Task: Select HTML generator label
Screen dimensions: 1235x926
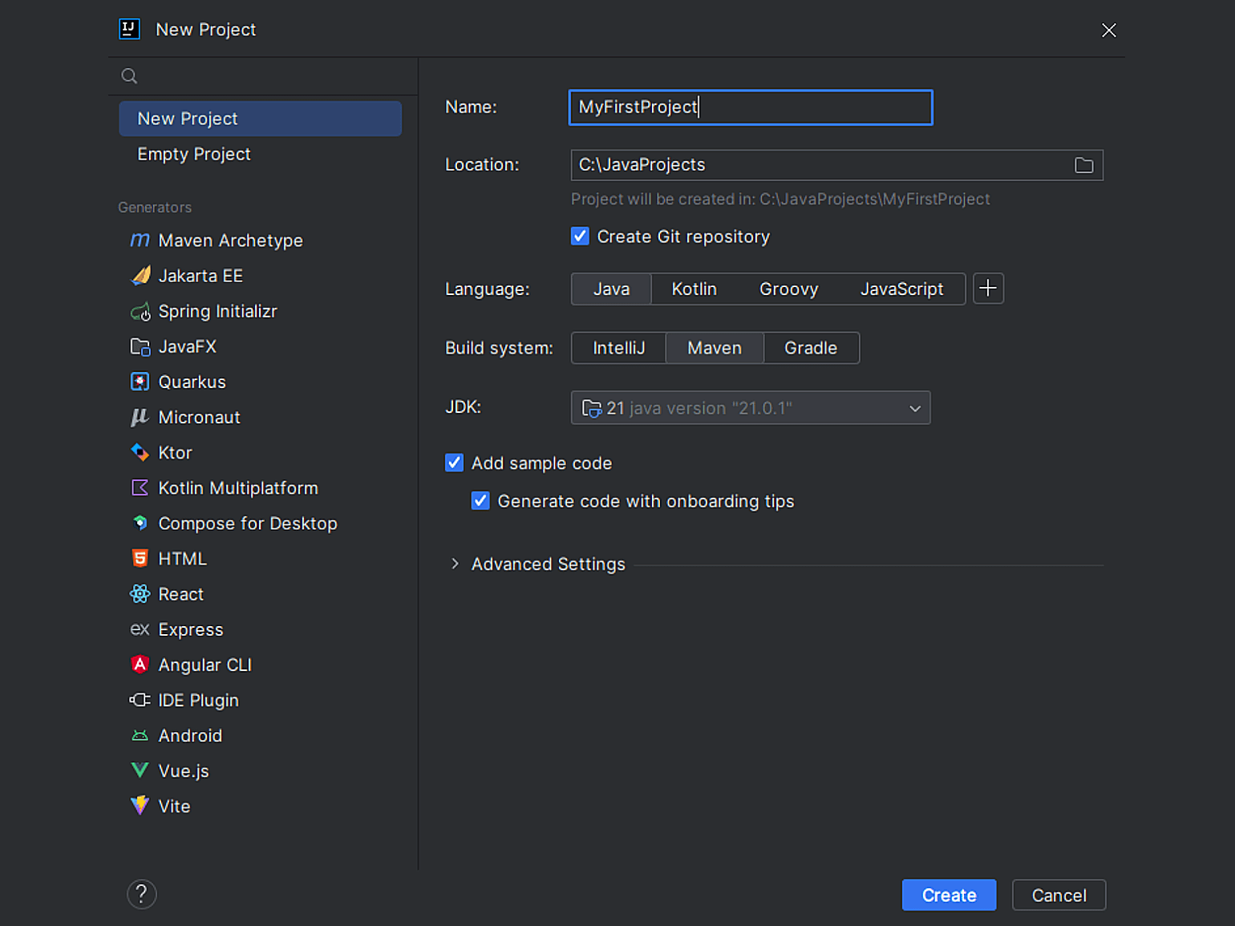Action: (183, 559)
